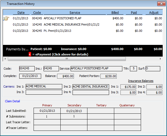Click the horizontal scrollbar right arrow
The height and width of the screenshot is (136, 167).
point(160,59)
